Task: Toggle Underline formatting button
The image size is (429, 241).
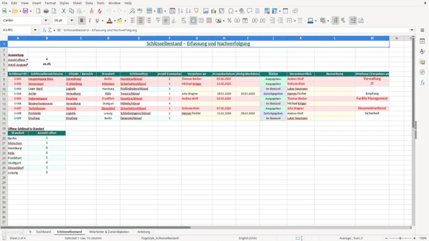Action: (97, 21)
